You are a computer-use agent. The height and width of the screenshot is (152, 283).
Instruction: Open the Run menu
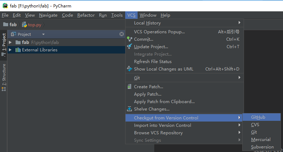(x=103, y=15)
